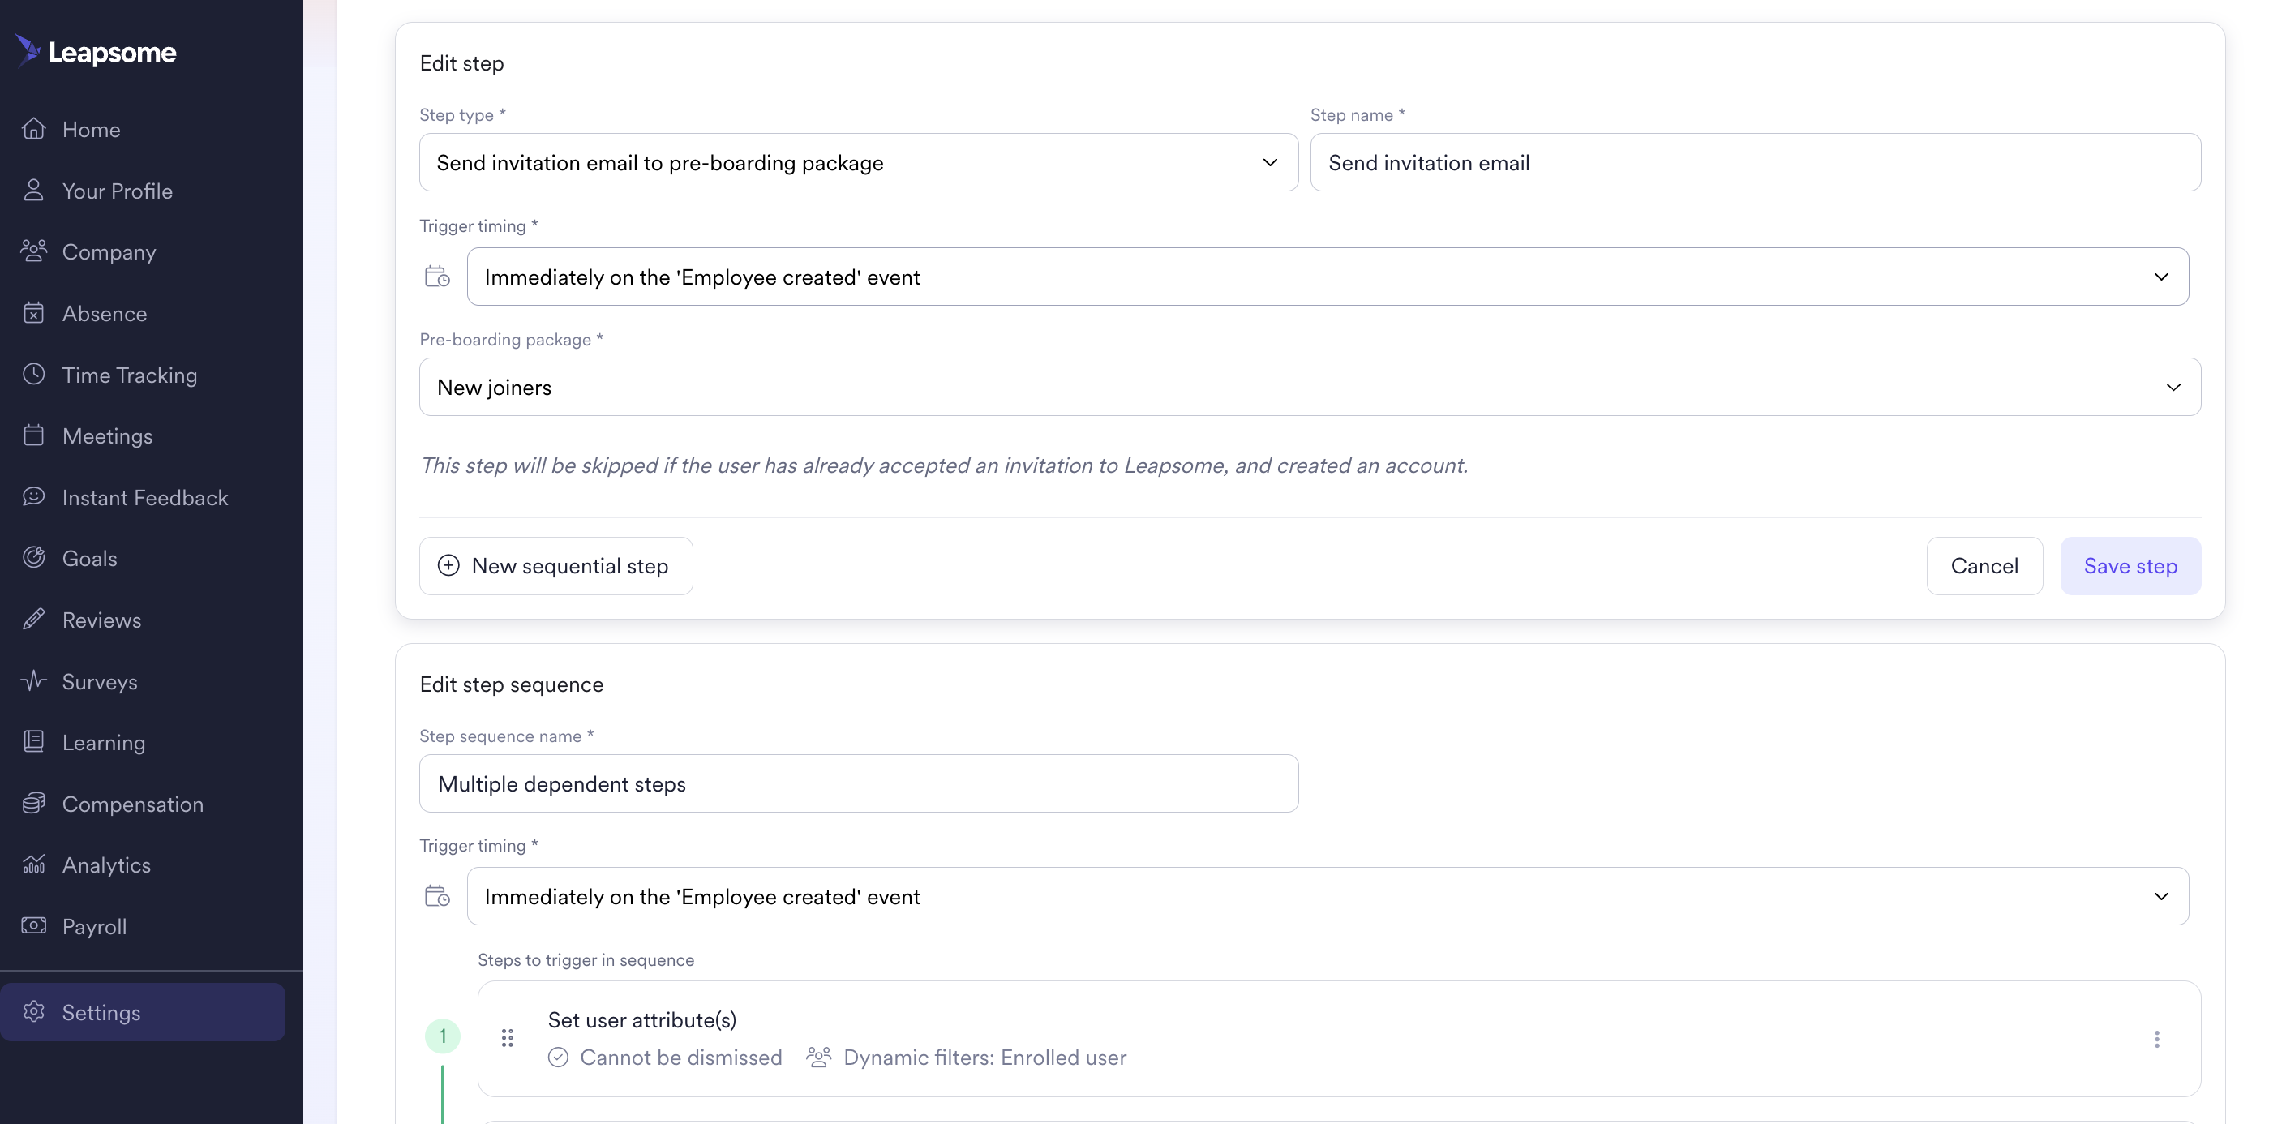Screen dimensions: 2282x1124
Task: Click the Time Tracking clock icon
Action: click(34, 374)
